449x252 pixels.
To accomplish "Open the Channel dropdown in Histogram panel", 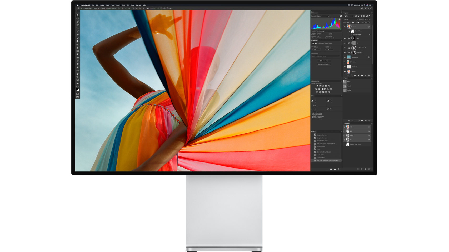I will click(322, 16).
